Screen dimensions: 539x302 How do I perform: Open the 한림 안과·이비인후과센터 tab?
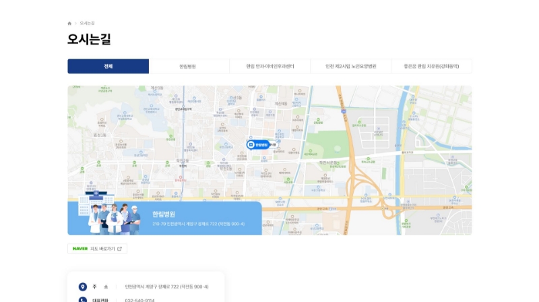tap(270, 66)
